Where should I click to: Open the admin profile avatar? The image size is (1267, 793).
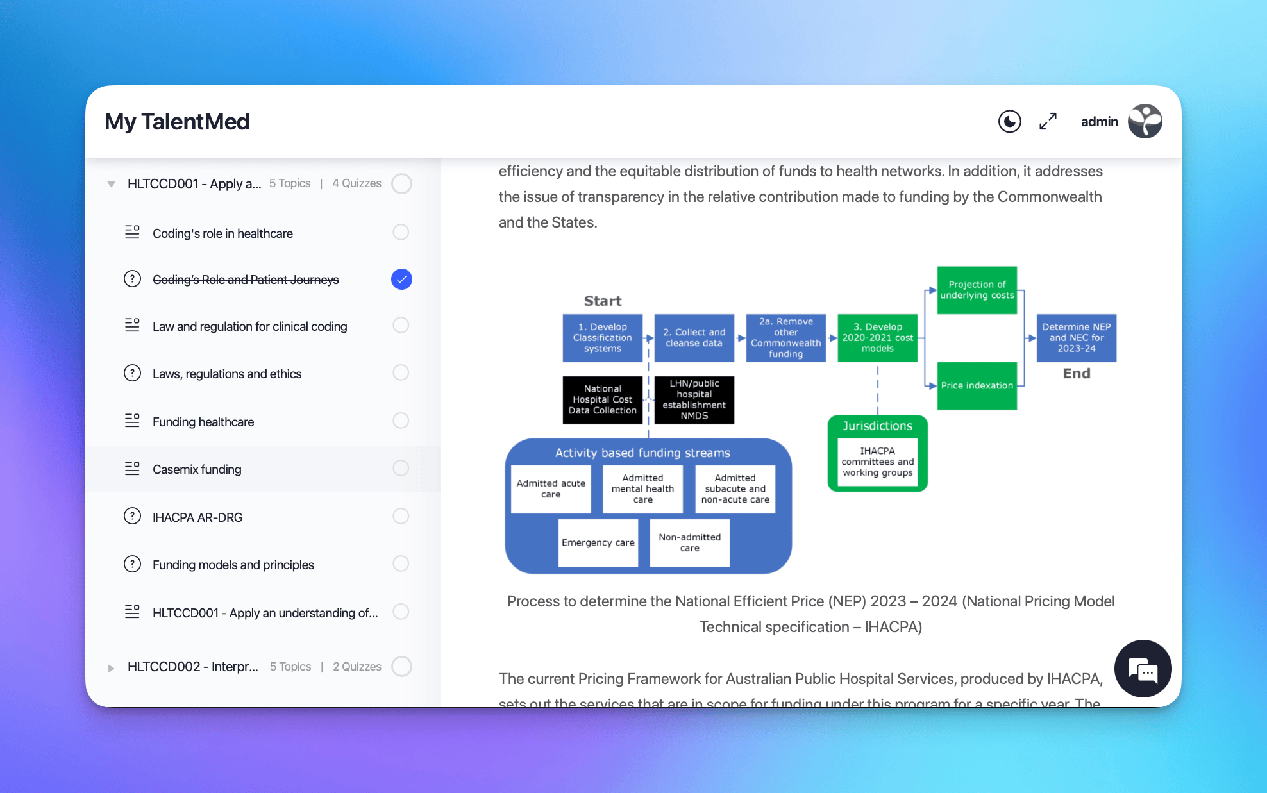[1145, 121]
